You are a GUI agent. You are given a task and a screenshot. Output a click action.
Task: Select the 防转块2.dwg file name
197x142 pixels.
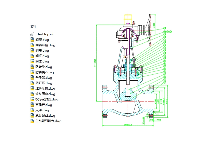point(45,72)
